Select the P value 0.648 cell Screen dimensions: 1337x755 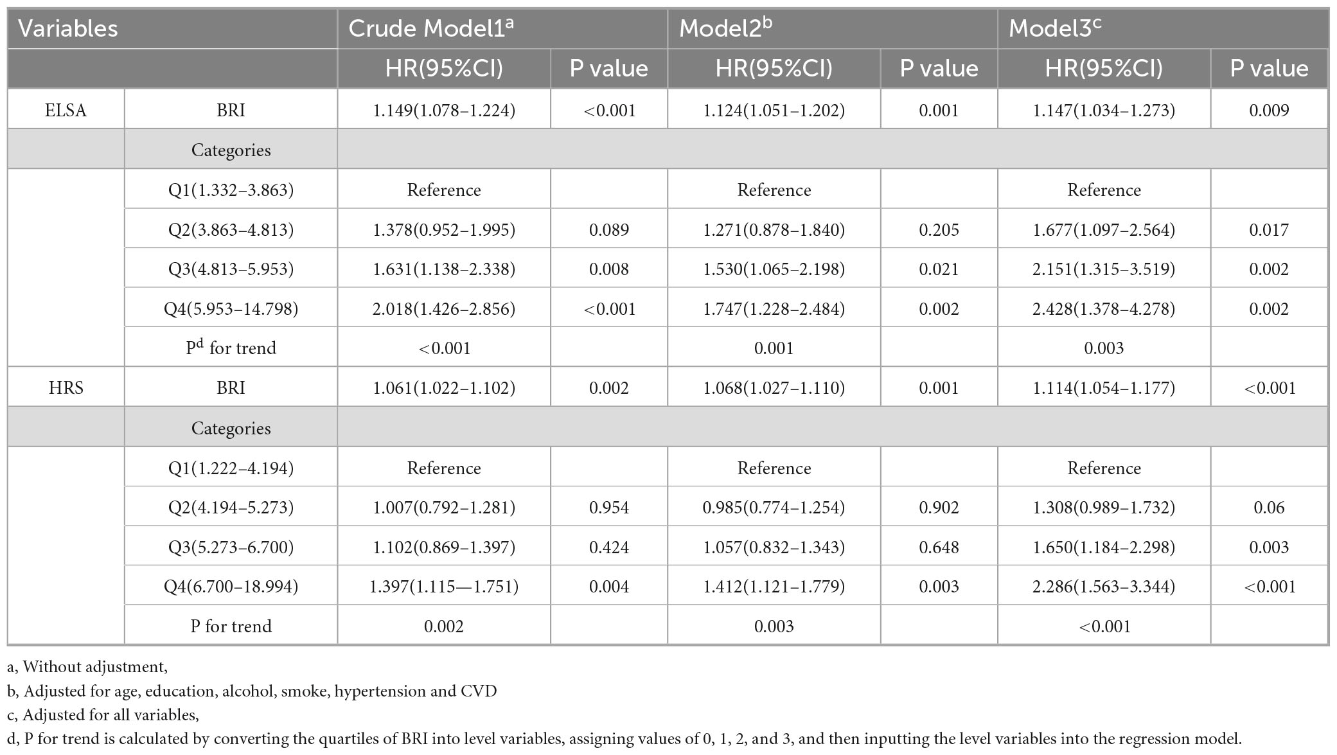(939, 547)
